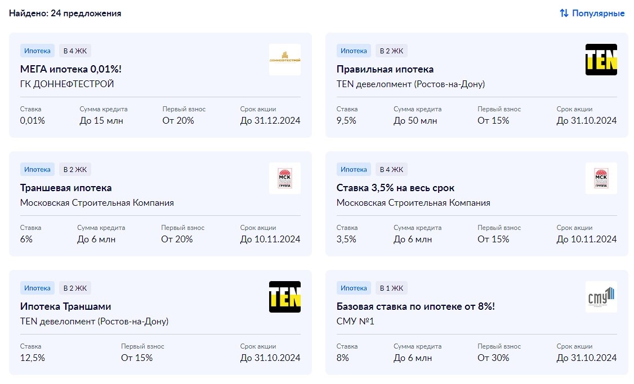This screenshot has width=634, height=384.
Task: Click the sorting arrows icon next to Популярные
Action: pos(563,13)
